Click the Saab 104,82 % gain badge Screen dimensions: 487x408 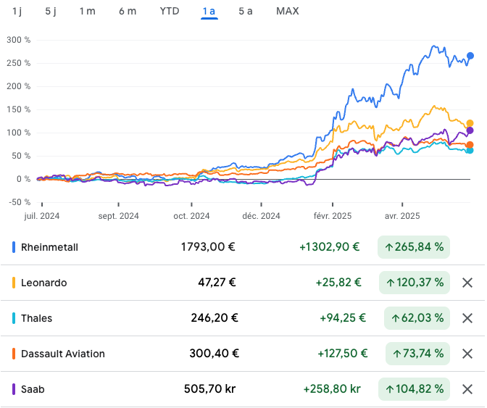click(x=414, y=389)
